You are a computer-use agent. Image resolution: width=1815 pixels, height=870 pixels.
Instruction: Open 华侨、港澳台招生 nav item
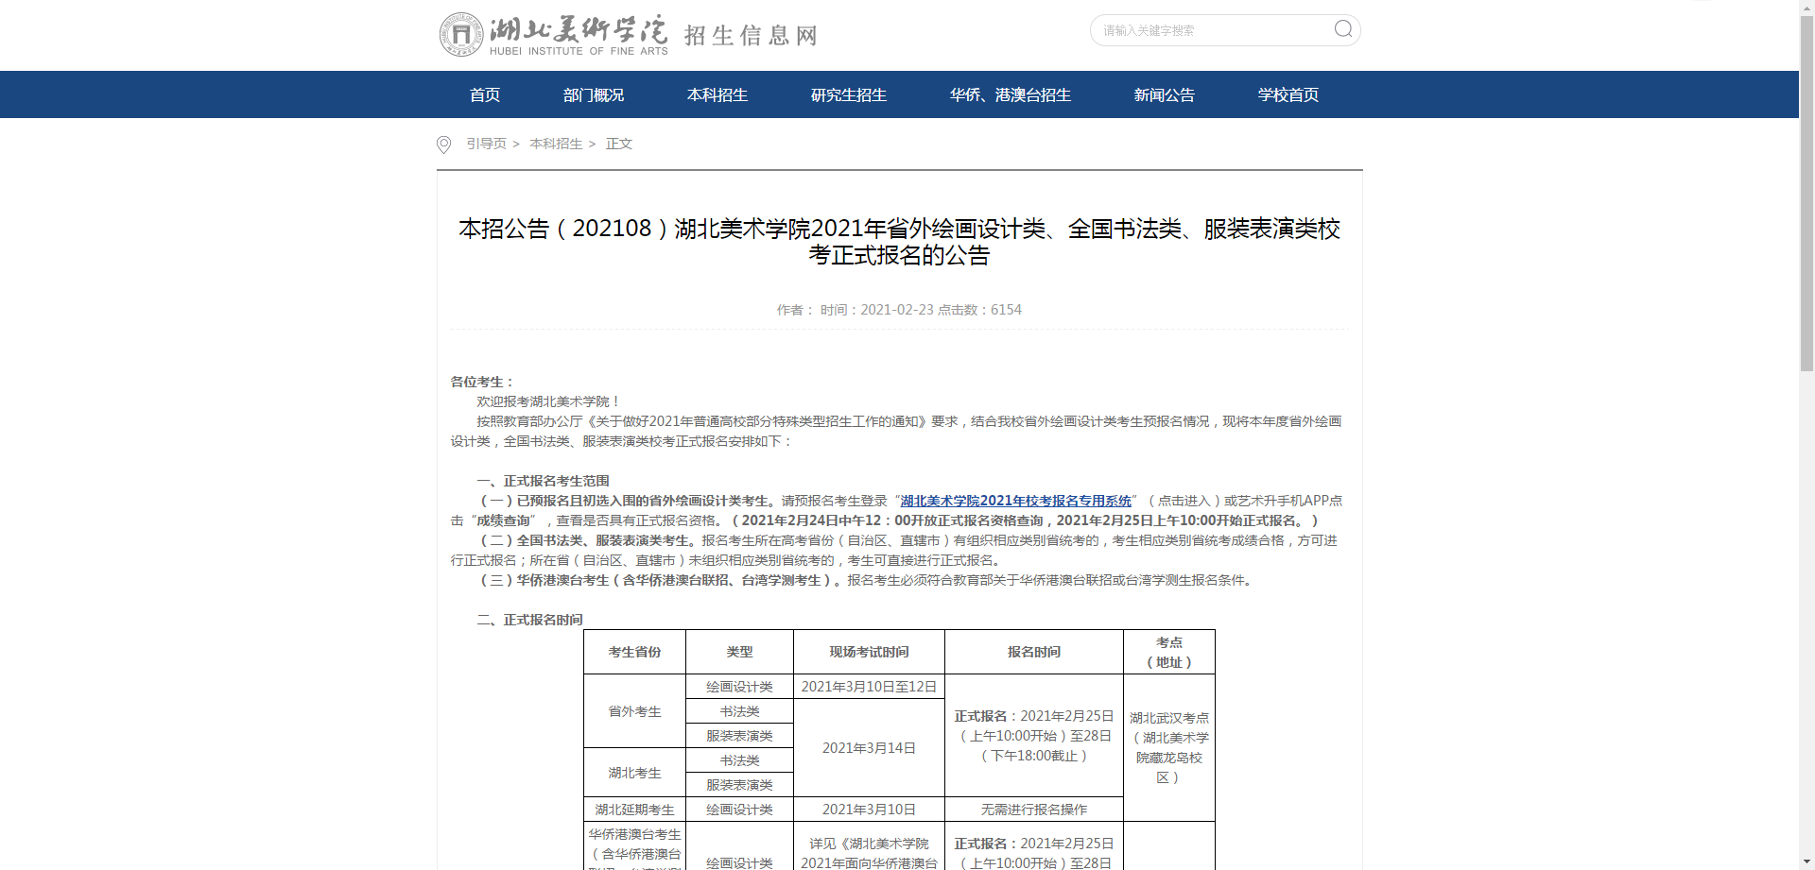tap(1011, 94)
